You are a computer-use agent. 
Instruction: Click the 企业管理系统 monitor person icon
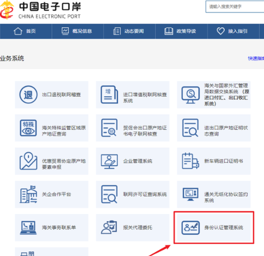(109, 161)
